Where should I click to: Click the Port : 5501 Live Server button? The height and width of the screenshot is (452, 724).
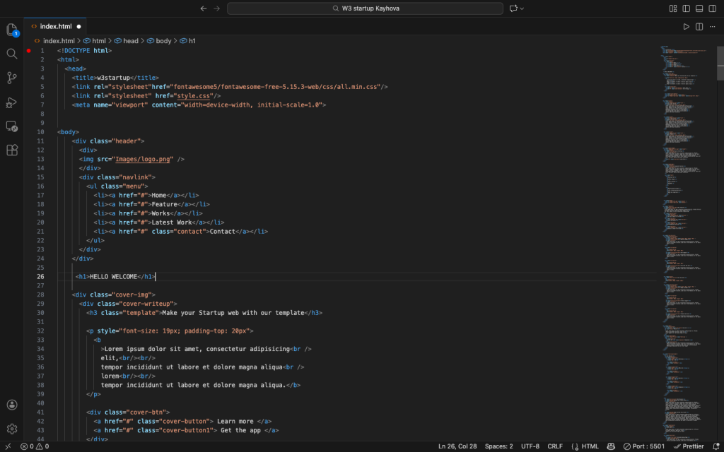click(644, 446)
